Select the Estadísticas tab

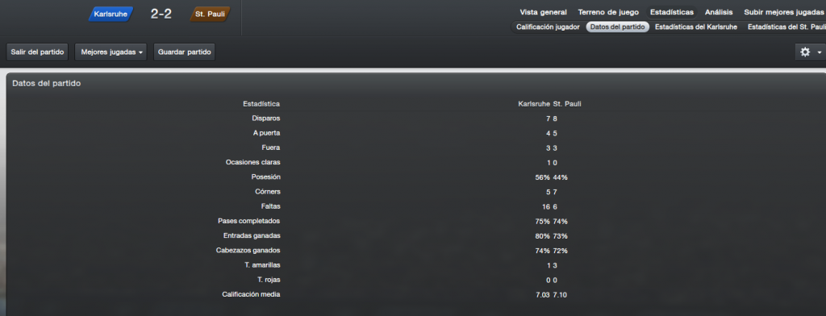(x=672, y=12)
